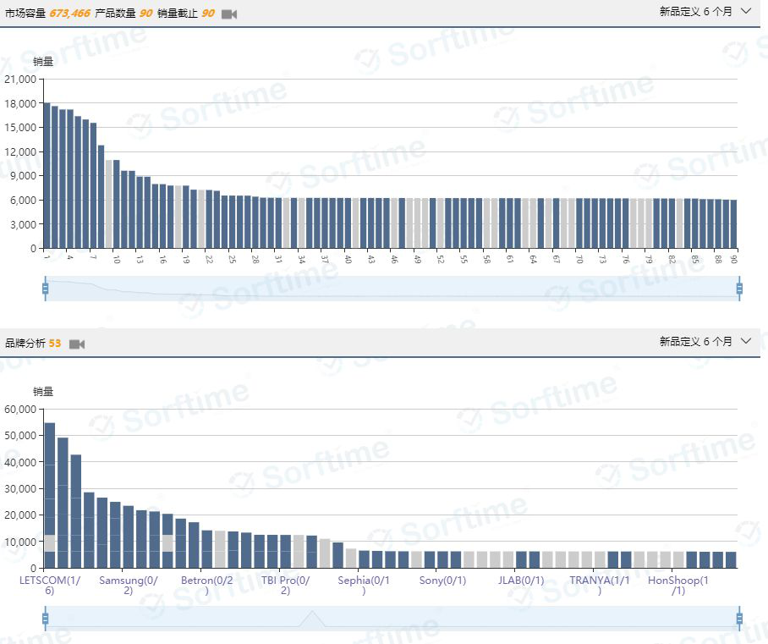768x644 pixels.
Task: Expand the 新品定义 dropdown in the 品牌分析 panel
Action: click(x=705, y=342)
